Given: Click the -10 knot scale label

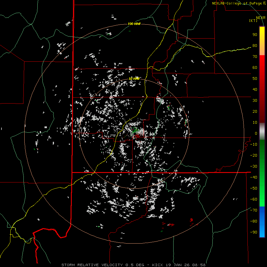Looking at the screenshot, I should pos(254,144).
